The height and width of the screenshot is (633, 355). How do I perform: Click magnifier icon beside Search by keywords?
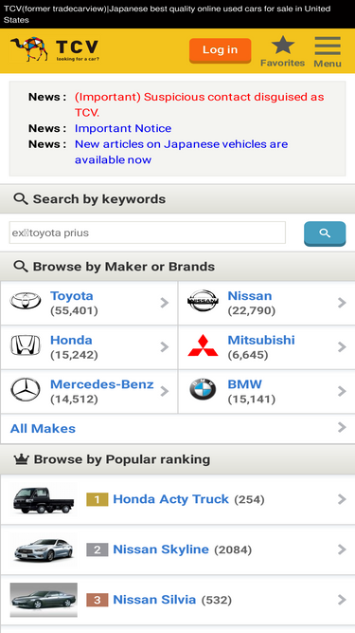point(21,198)
